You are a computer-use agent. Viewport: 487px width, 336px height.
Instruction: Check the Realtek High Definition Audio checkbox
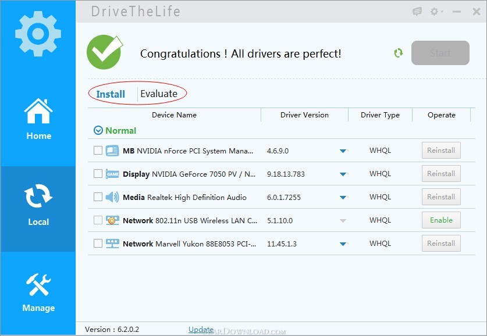(98, 197)
